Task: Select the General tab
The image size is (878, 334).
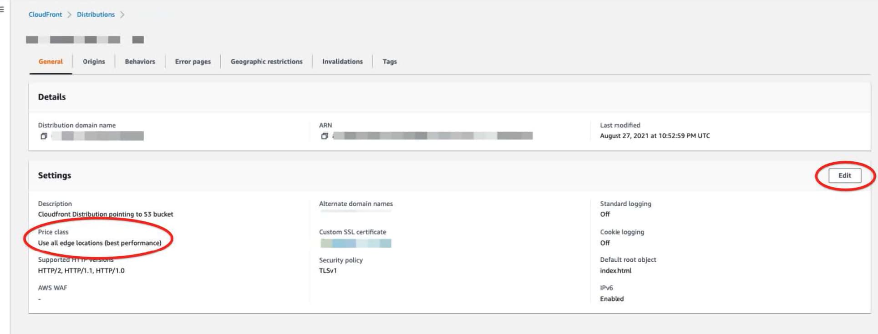Action: (51, 61)
